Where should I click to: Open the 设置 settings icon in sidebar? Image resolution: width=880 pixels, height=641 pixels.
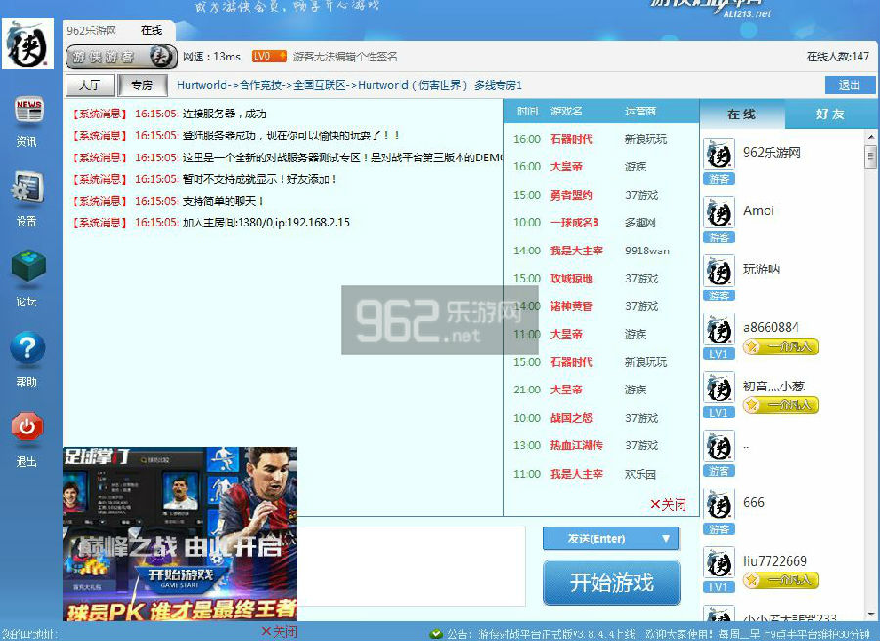[27, 188]
